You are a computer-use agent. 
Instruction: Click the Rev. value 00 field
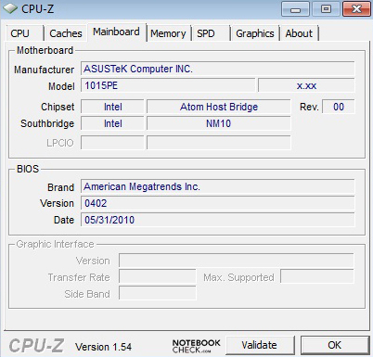pyautogui.click(x=339, y=107)
